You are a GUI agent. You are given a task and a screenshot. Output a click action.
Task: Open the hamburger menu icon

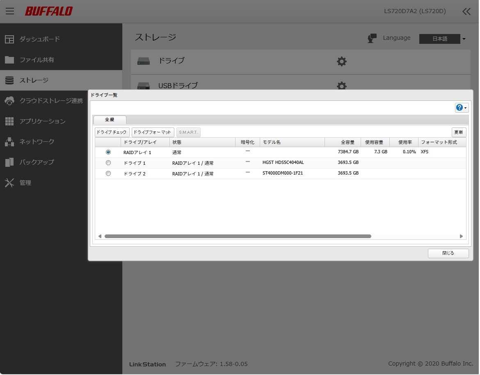pos(10,11)
